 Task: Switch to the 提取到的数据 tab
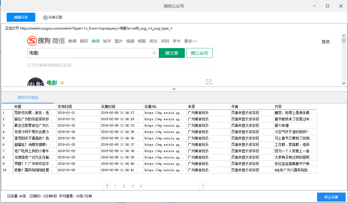coord(28,98)
